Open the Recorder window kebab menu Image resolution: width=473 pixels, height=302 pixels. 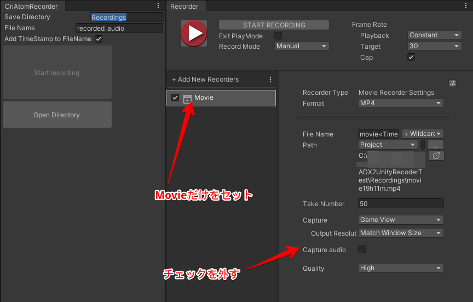point(466,5)
